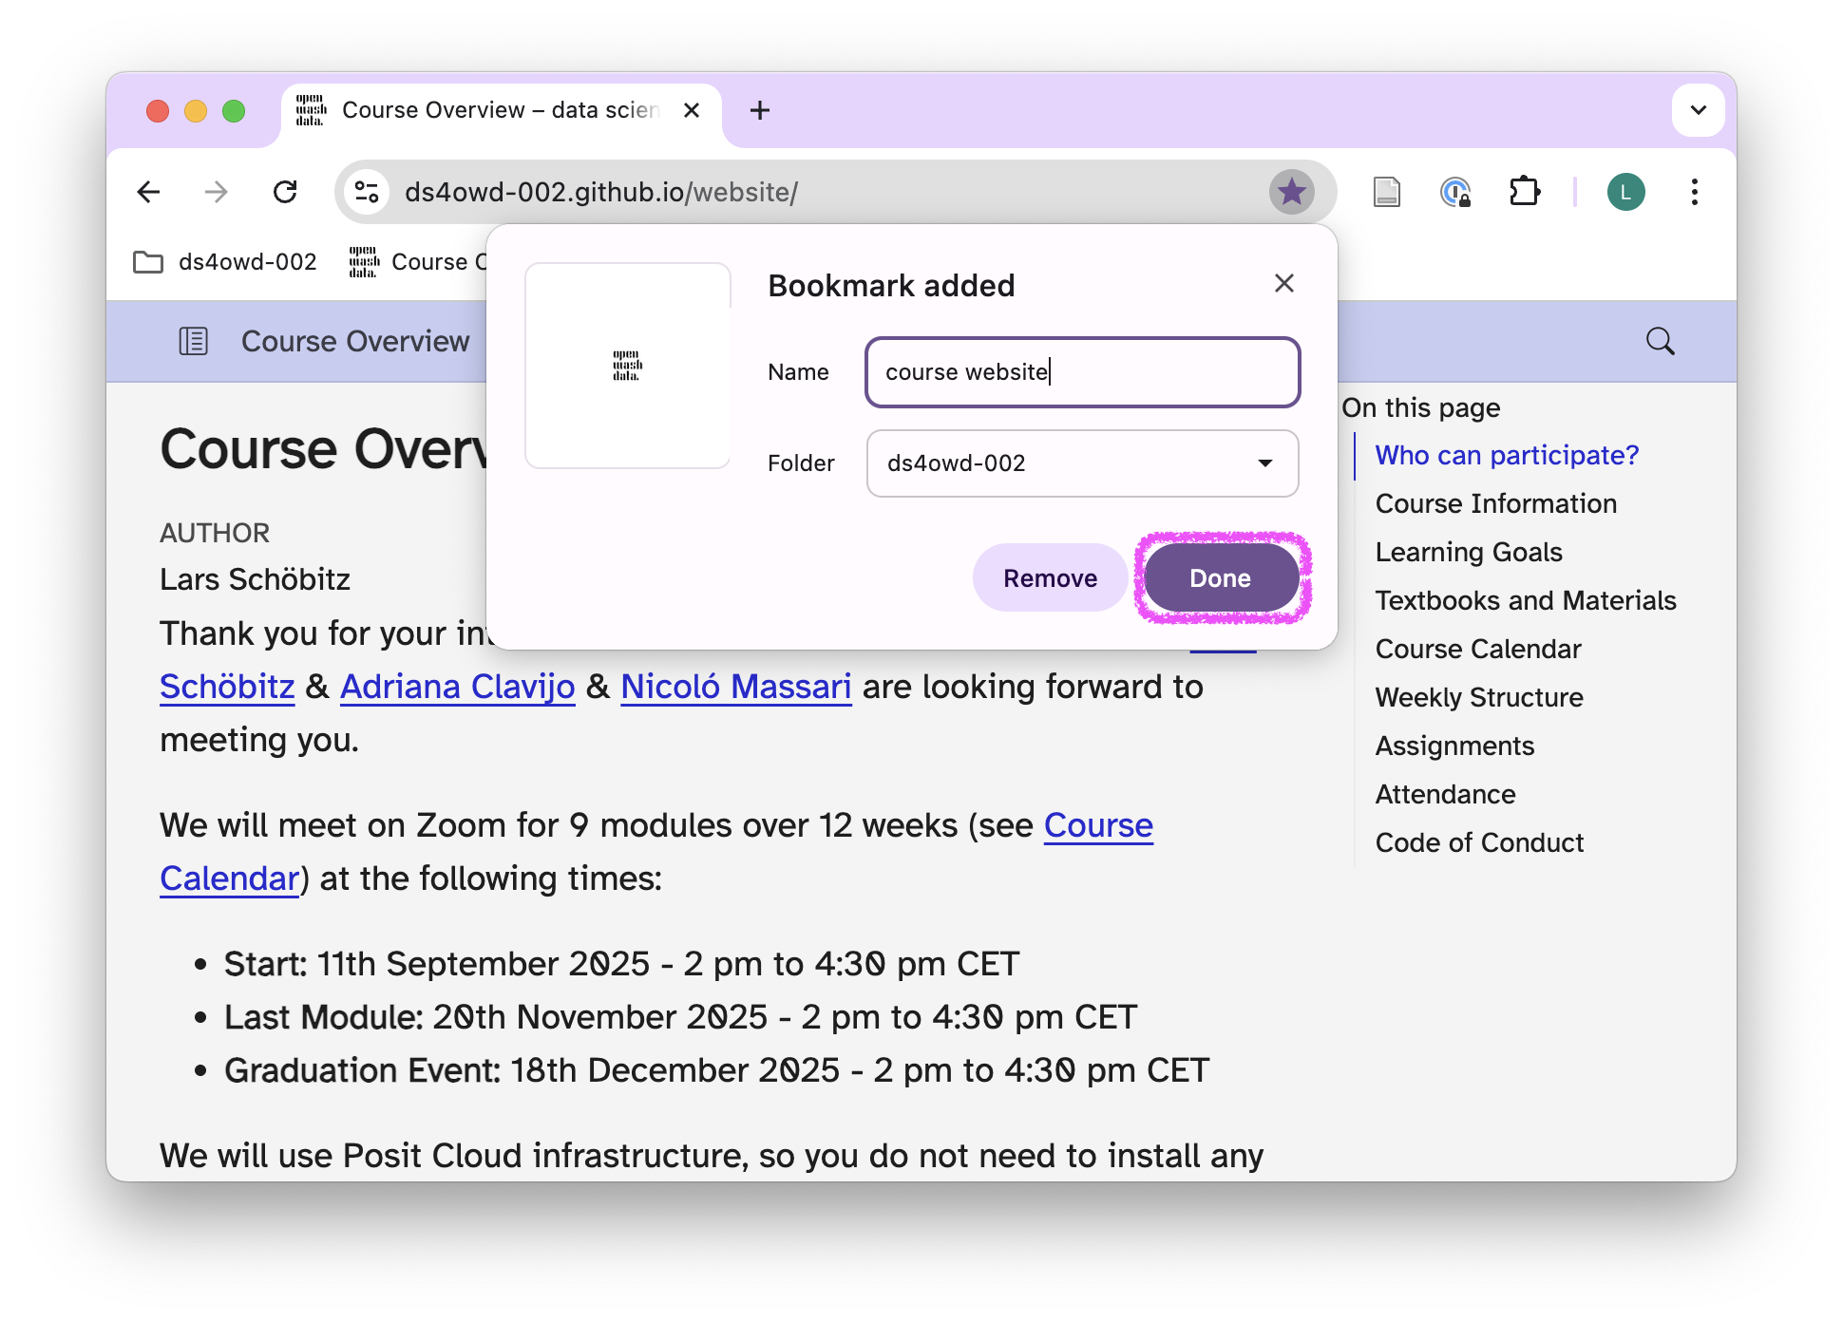Click the Done button
Screen dimensions: 1843x1322
click(1220, 578)
